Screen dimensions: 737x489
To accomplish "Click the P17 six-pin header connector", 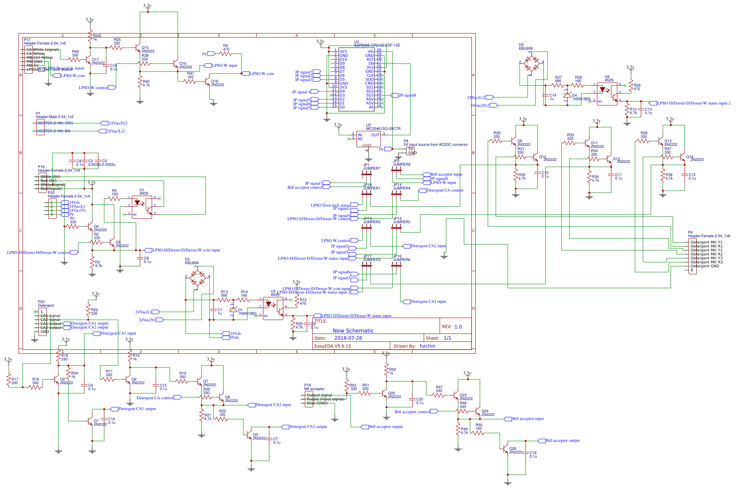I will pos(28,60).
